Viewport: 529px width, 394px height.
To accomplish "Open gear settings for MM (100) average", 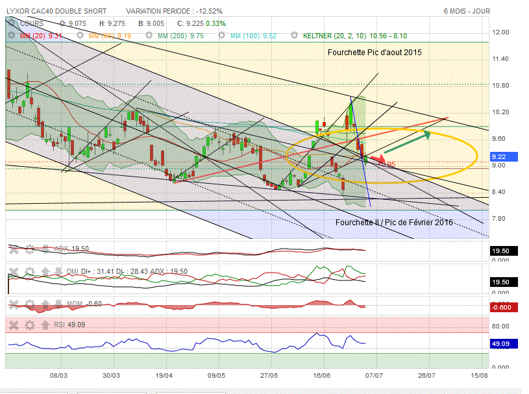I will pyautogui.click(x=221, y=36).
